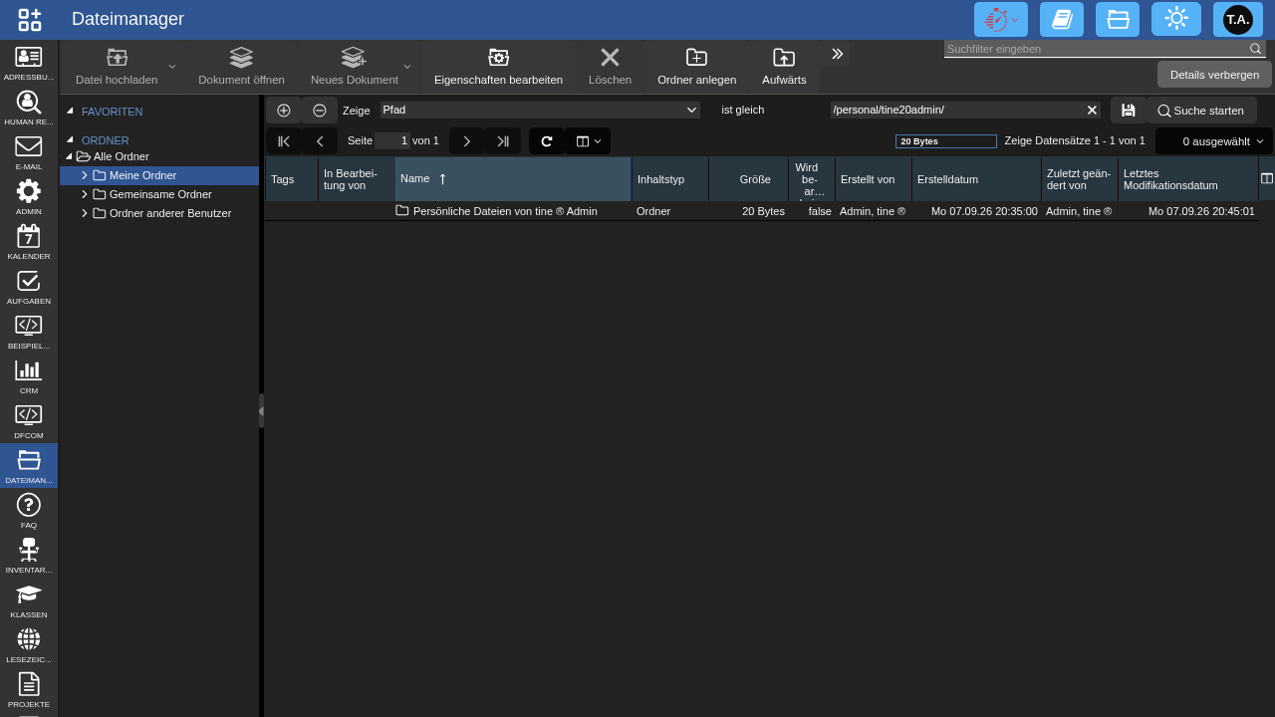Save the filter with the disk icon
Screen dimensions: 1275x717
point(1129,111)
